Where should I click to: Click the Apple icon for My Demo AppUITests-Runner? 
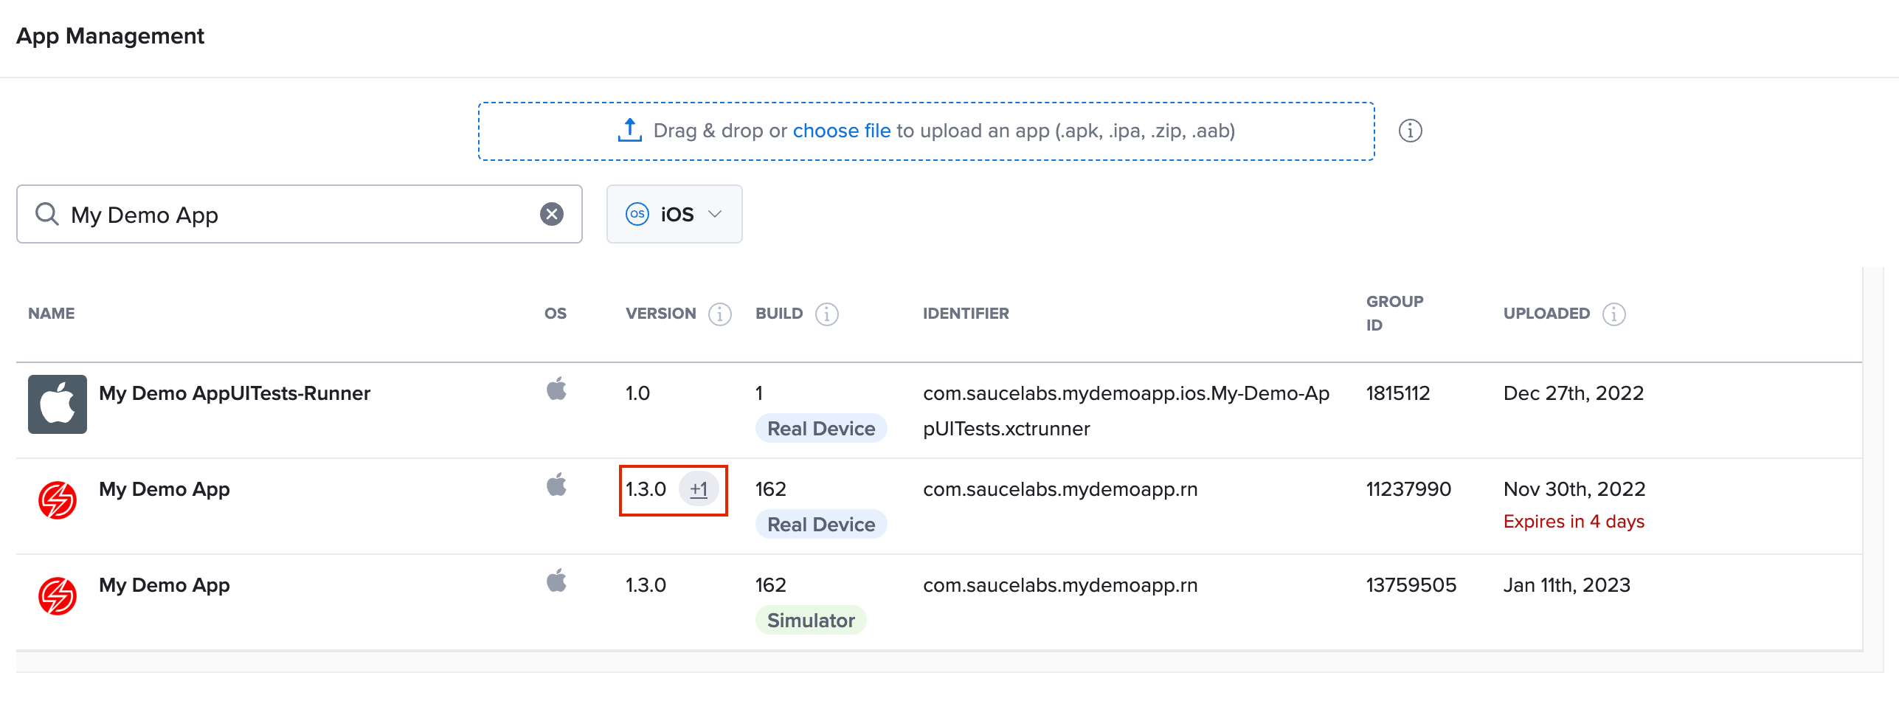[556, 390]
